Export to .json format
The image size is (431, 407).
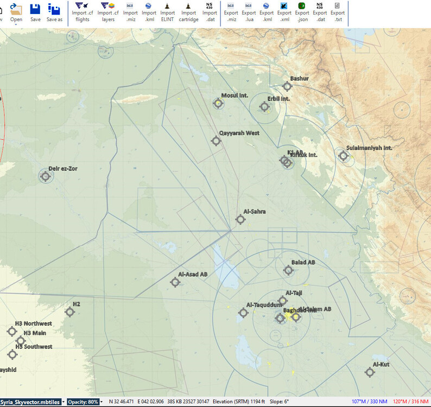click(x=302, y=12)
